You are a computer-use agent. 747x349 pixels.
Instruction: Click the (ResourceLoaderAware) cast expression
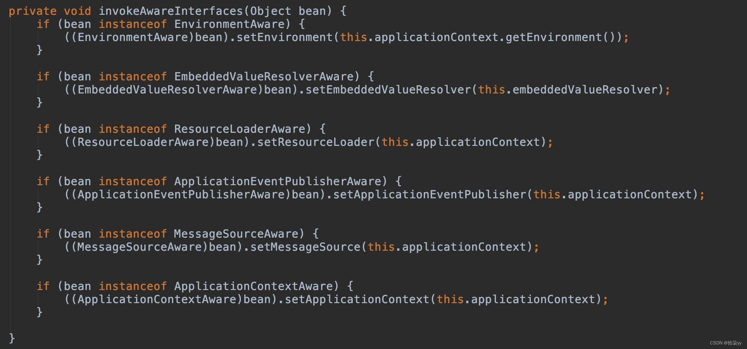pyautogui.click(x=143, y=142)
